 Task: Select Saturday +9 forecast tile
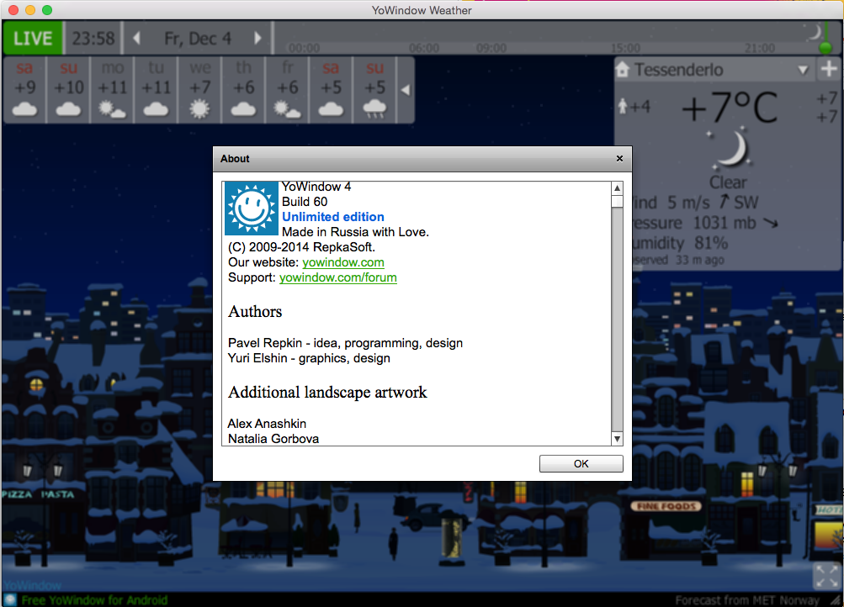[x=25, y=90]
